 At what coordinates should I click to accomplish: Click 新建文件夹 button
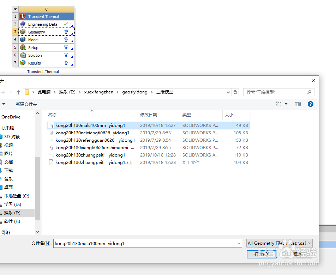pos(26,104)
